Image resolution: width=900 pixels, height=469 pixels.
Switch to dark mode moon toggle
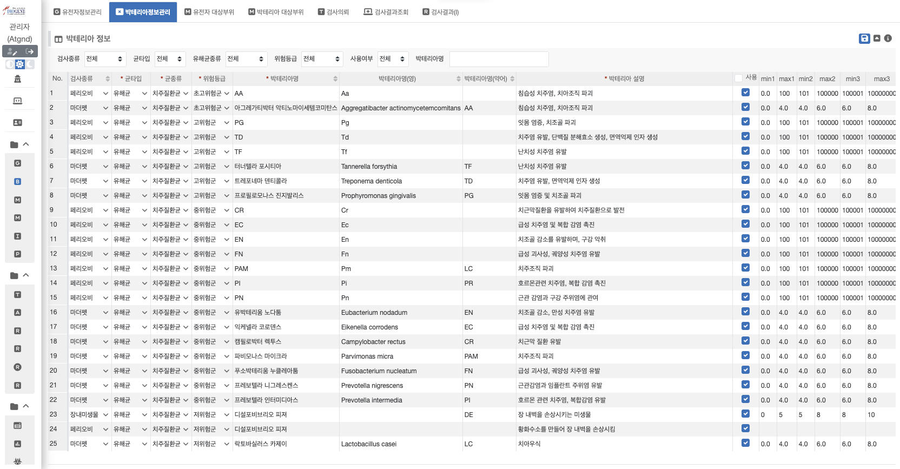click(x=30, y=64)
